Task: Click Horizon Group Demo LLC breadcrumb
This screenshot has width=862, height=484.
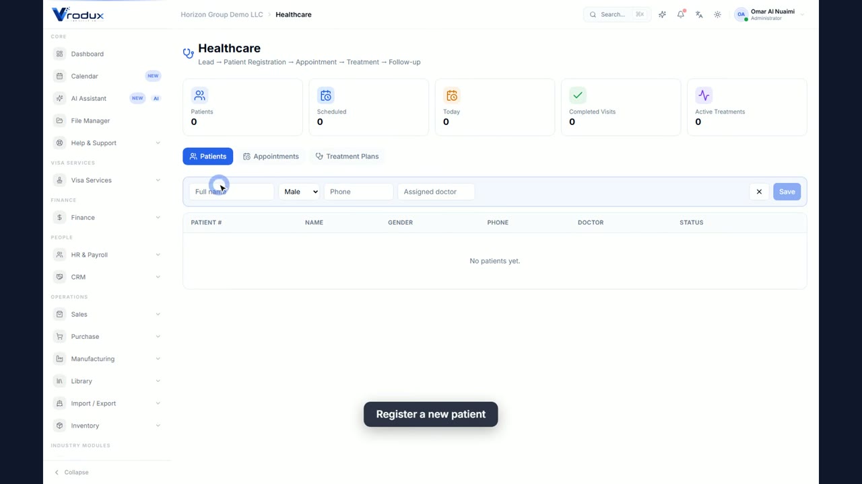Action: (x=222, y=14)
